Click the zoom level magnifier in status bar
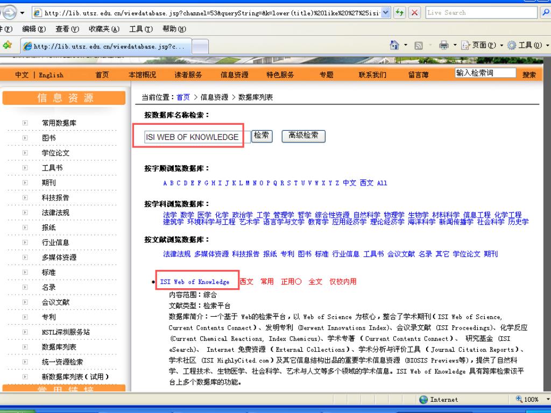This screenshot has width=551, height=413. pos(519,399)
